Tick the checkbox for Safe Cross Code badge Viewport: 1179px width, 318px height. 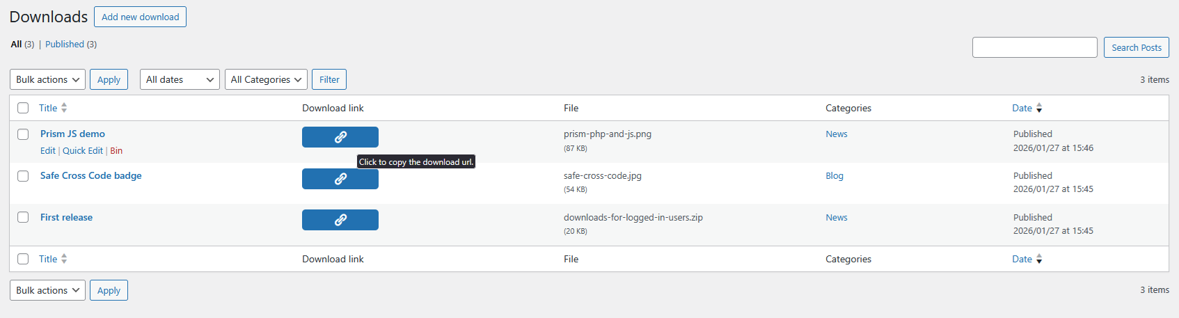(23, 176)
